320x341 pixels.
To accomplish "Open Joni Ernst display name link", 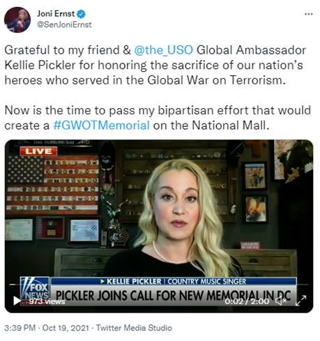I will (x=56, y=14).
